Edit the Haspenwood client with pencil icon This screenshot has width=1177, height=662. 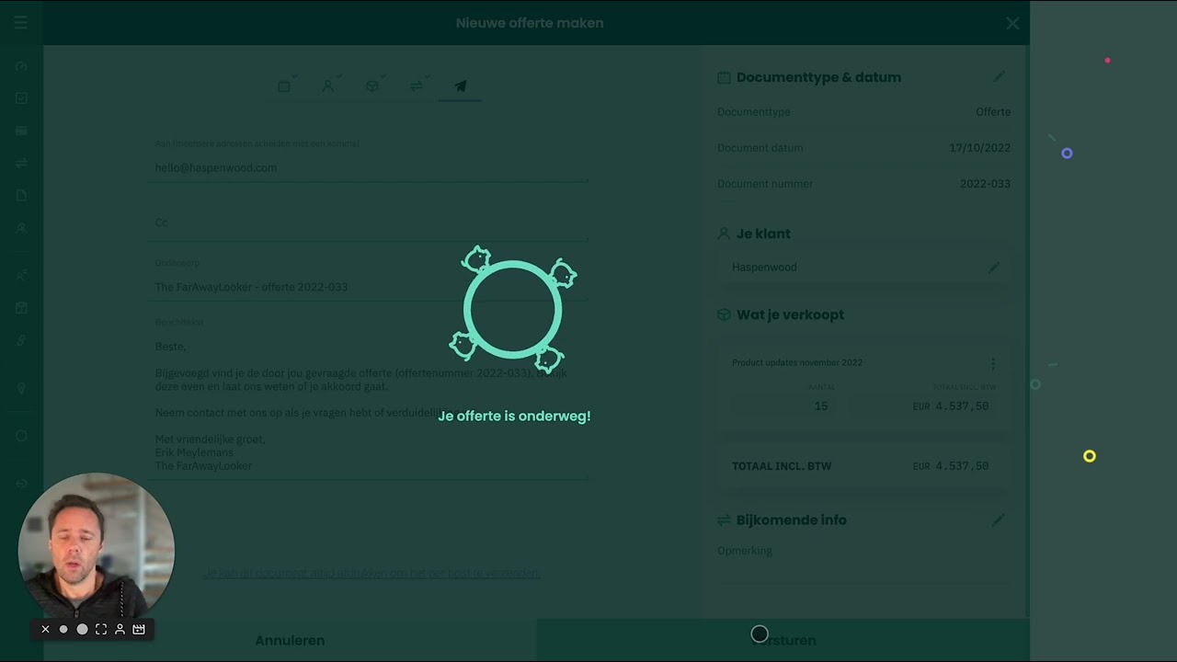(993, 268)
